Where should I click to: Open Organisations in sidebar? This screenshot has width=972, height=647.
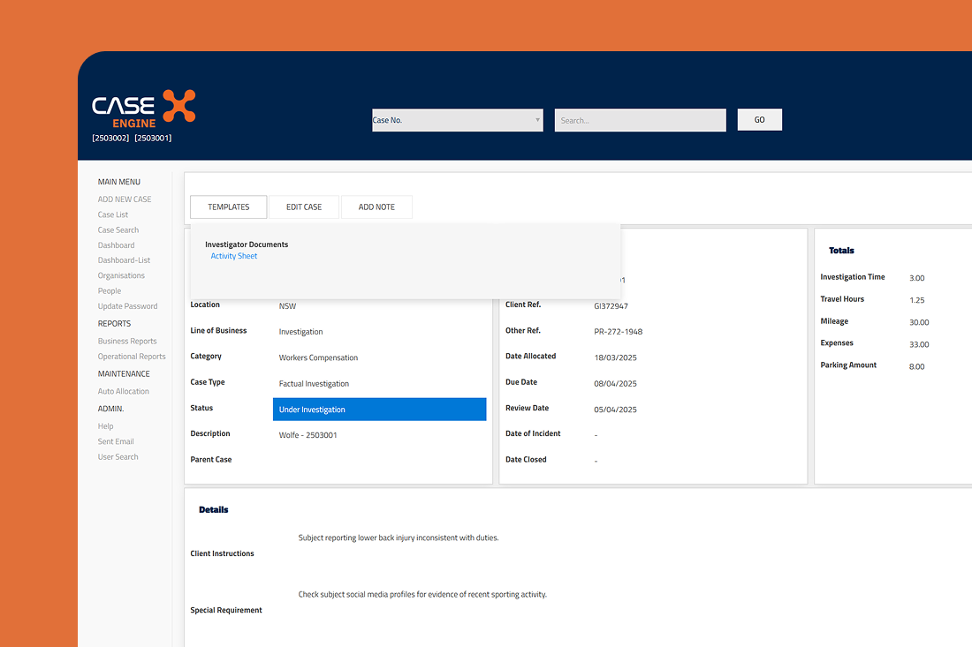click(121, 275)
